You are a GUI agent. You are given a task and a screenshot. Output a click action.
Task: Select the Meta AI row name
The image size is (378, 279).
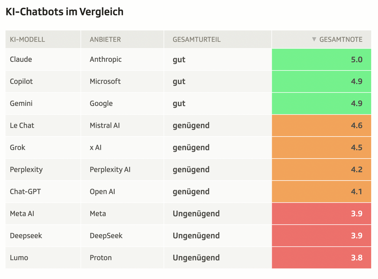[x=22, y=214]
